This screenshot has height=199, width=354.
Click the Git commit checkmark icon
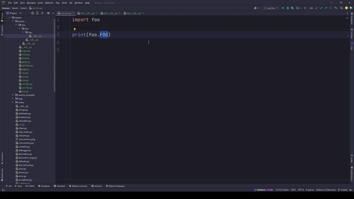pos(321,8)
